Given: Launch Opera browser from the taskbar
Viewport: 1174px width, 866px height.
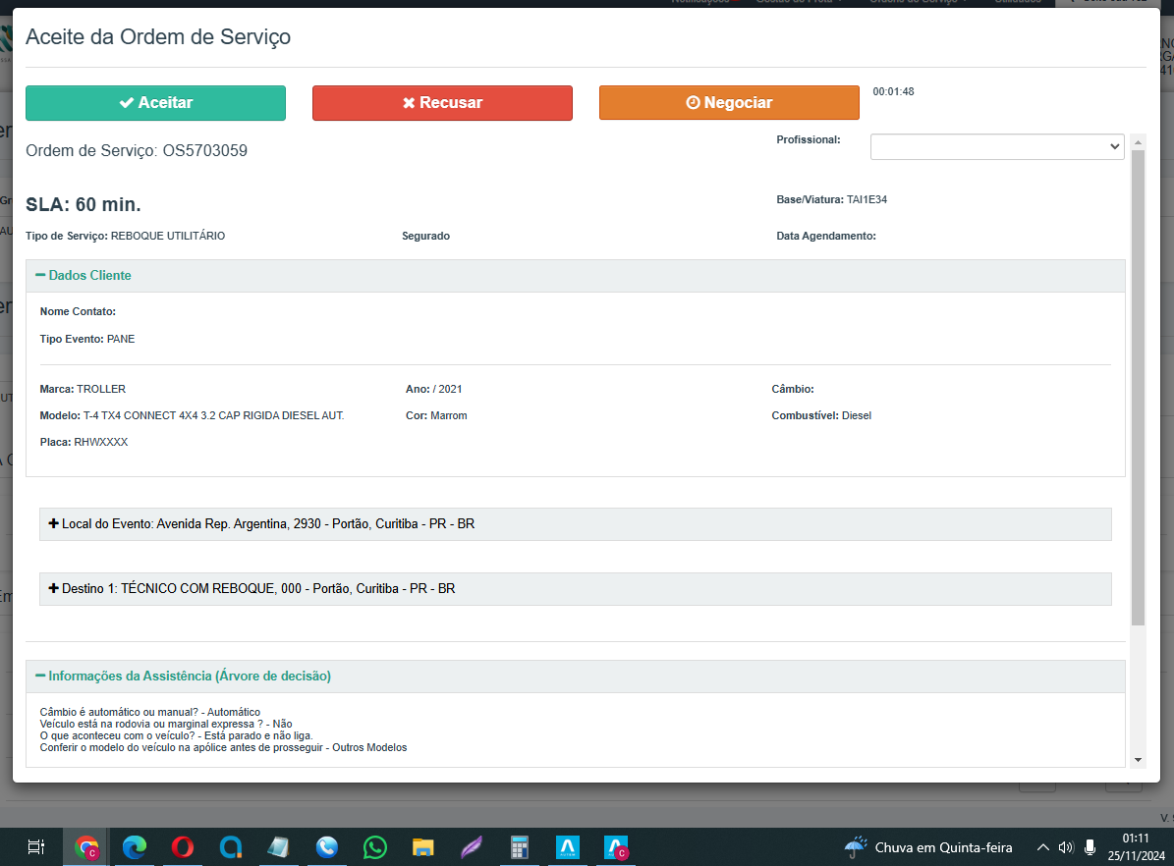Looking at the screenshot, I should tap(183, 847).
